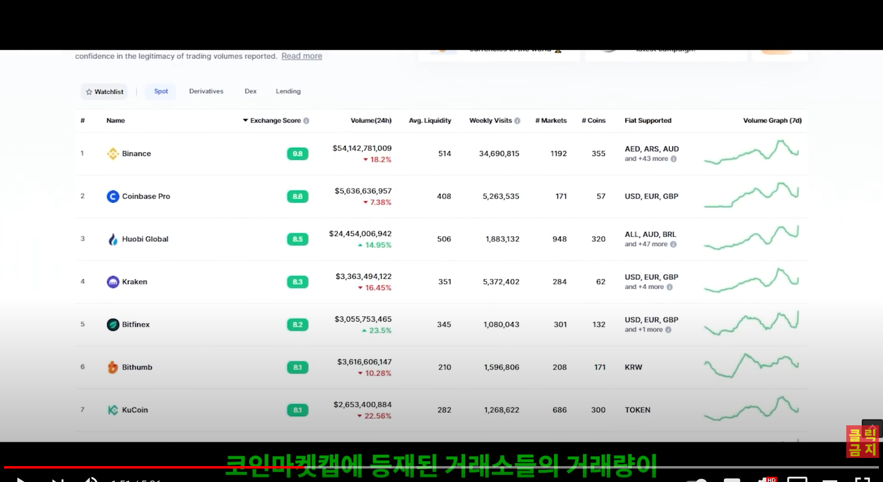This screenshot has height=482, width=883.
Task: Click the Coinbase Pro logo icon
Action: pos(113,197)
